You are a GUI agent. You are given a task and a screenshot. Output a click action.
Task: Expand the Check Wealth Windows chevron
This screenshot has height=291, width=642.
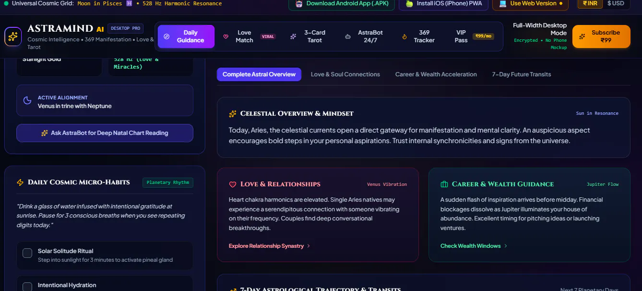pos(506,246)
